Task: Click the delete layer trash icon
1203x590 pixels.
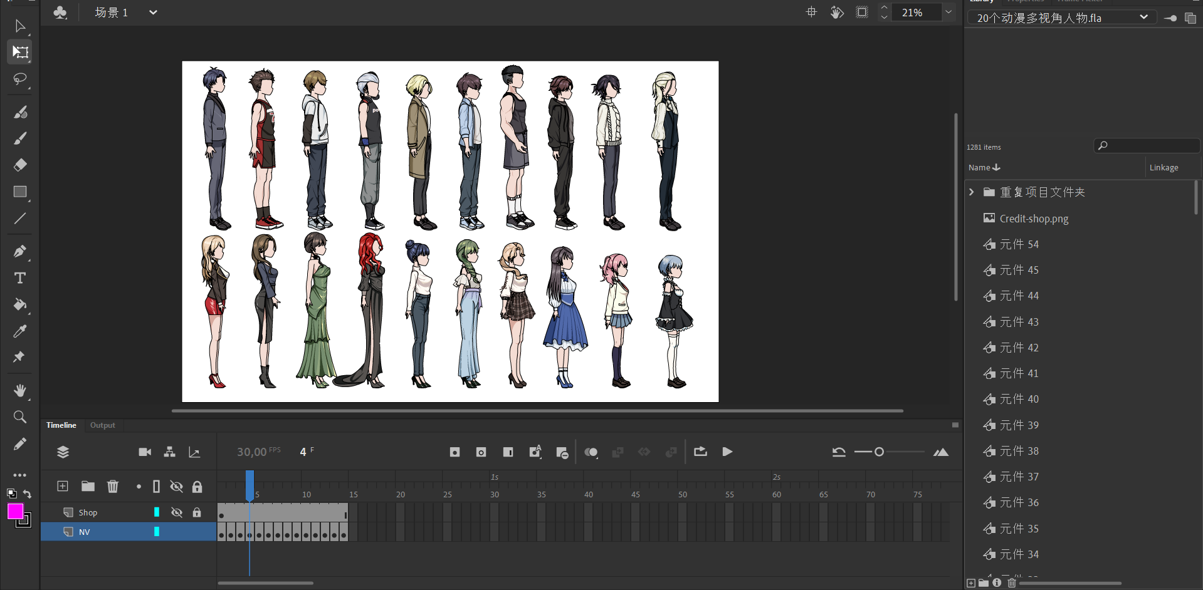Action: click(113, 487)
